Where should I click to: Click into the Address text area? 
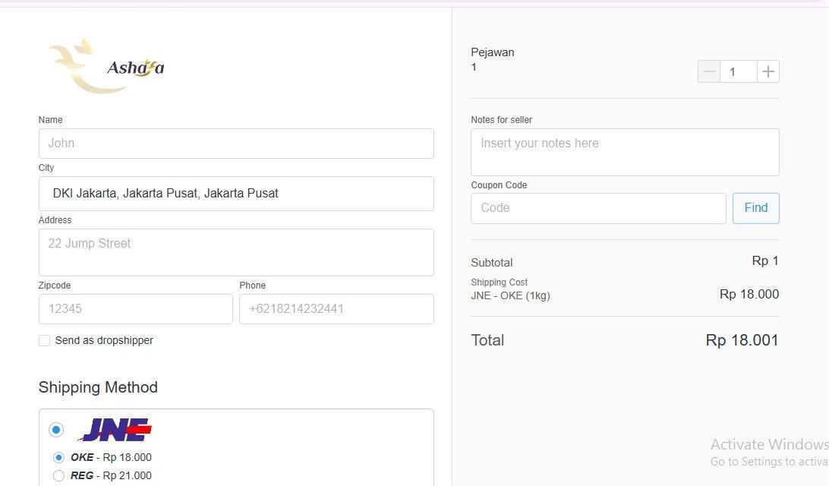coord(236,252)
